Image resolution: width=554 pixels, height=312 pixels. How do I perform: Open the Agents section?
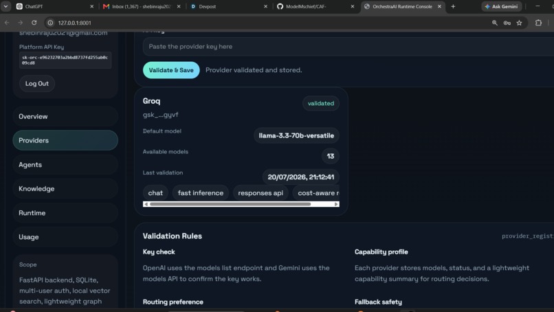click(x=65, y=165)
